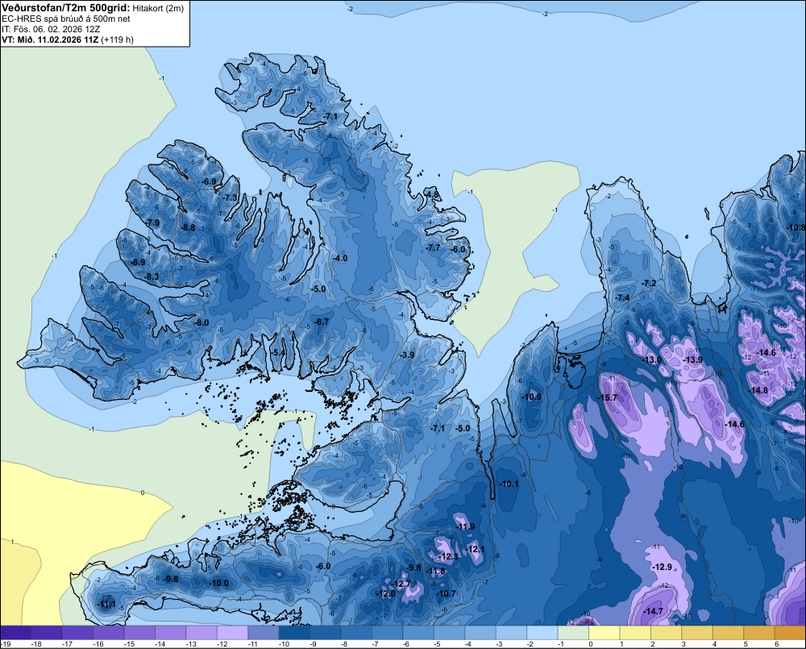Select the legend swatch between -5 and -4
This screenshot has width=806, height=649.
tap(449, 632)
